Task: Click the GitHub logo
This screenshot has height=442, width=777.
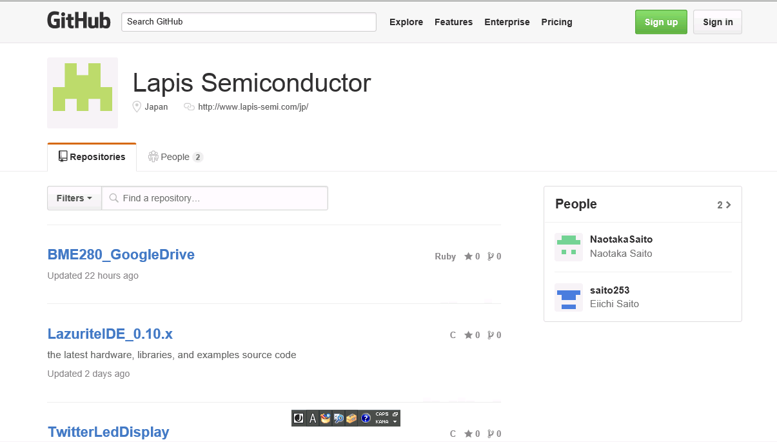Action: tap(79, 21)
